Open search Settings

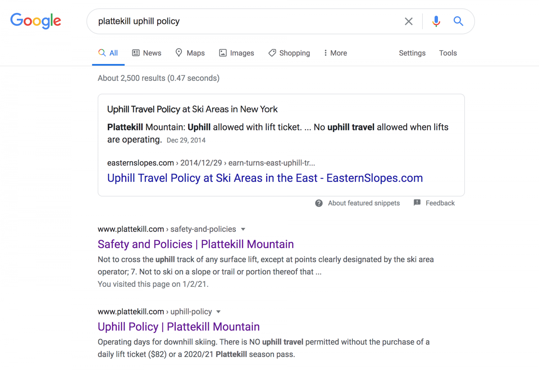pos(412,53)
